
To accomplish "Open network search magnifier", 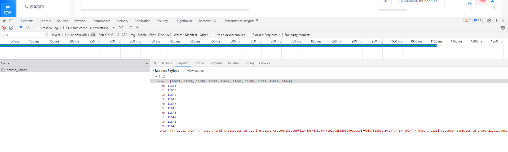I will 28,28.
